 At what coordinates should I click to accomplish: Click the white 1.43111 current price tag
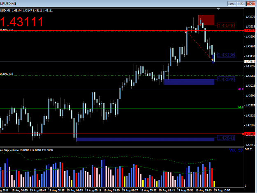(250, 62)
